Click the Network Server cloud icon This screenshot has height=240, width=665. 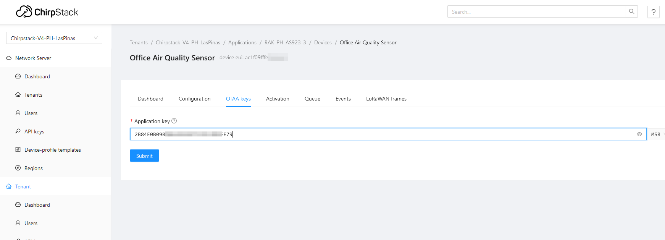point(9,58)
